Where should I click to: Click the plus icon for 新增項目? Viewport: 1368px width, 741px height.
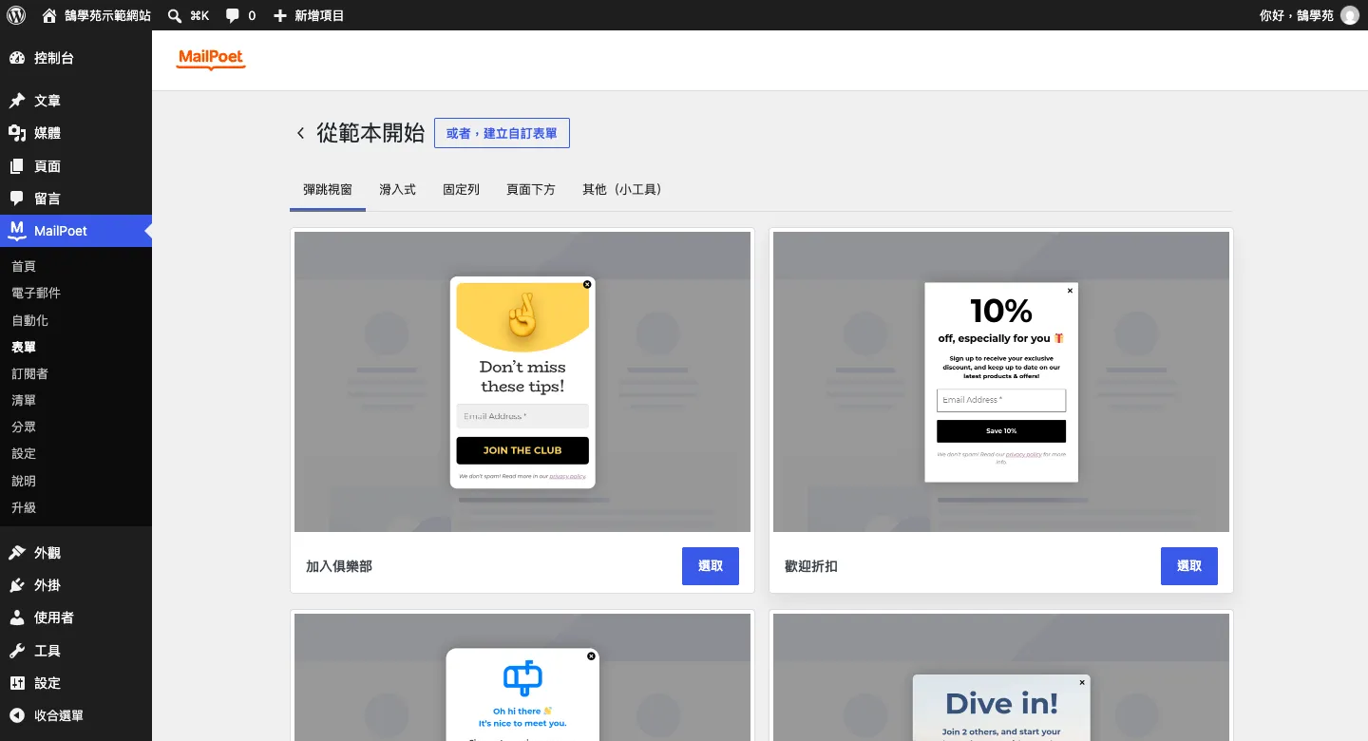[279, 15]
